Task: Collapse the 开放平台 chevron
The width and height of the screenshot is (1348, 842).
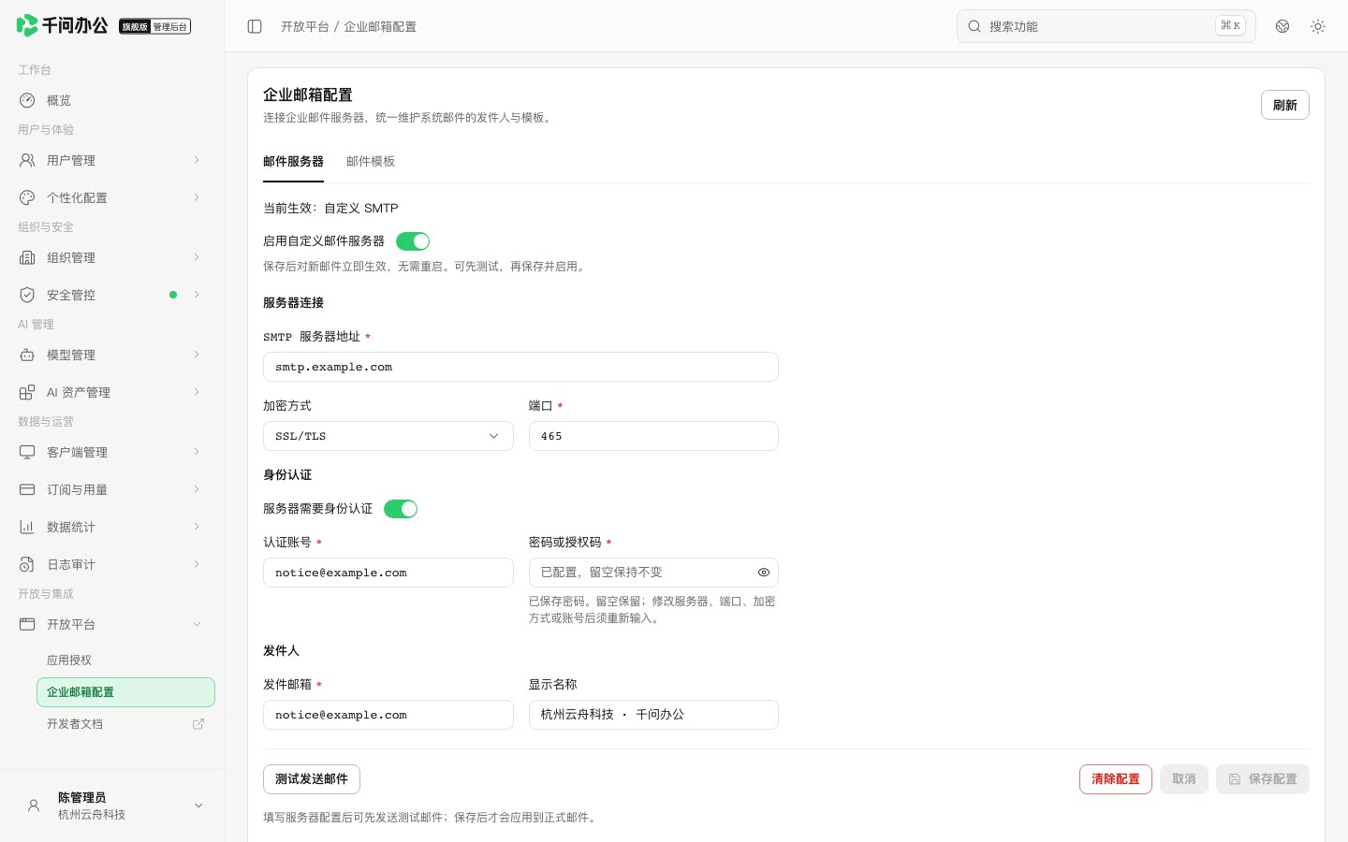Action: [197, 624]
